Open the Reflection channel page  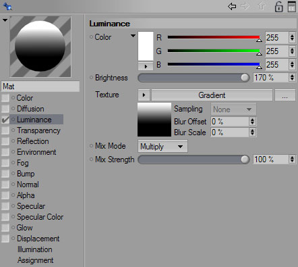[33, 141]
